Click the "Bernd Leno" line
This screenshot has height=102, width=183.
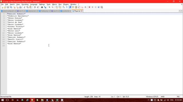point(14,31)
